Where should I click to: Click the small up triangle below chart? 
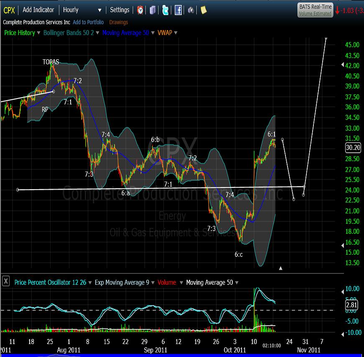(280, 268)
